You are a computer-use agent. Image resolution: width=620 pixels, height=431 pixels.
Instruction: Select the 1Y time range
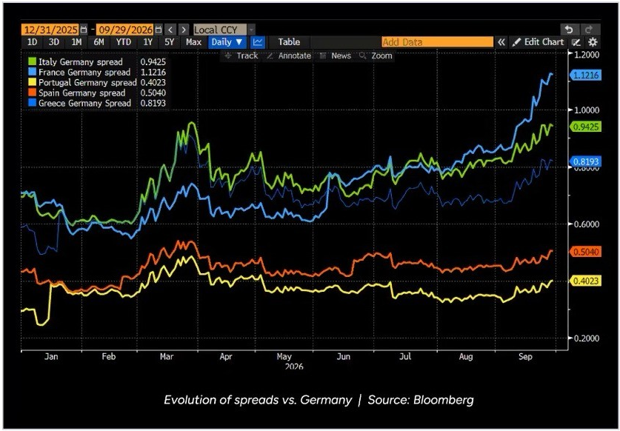[148, 42]
